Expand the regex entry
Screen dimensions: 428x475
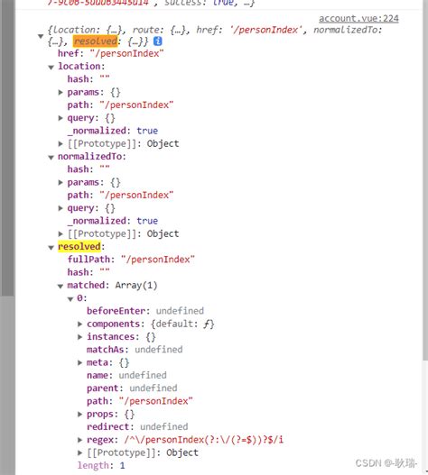[x=79, y=440]
